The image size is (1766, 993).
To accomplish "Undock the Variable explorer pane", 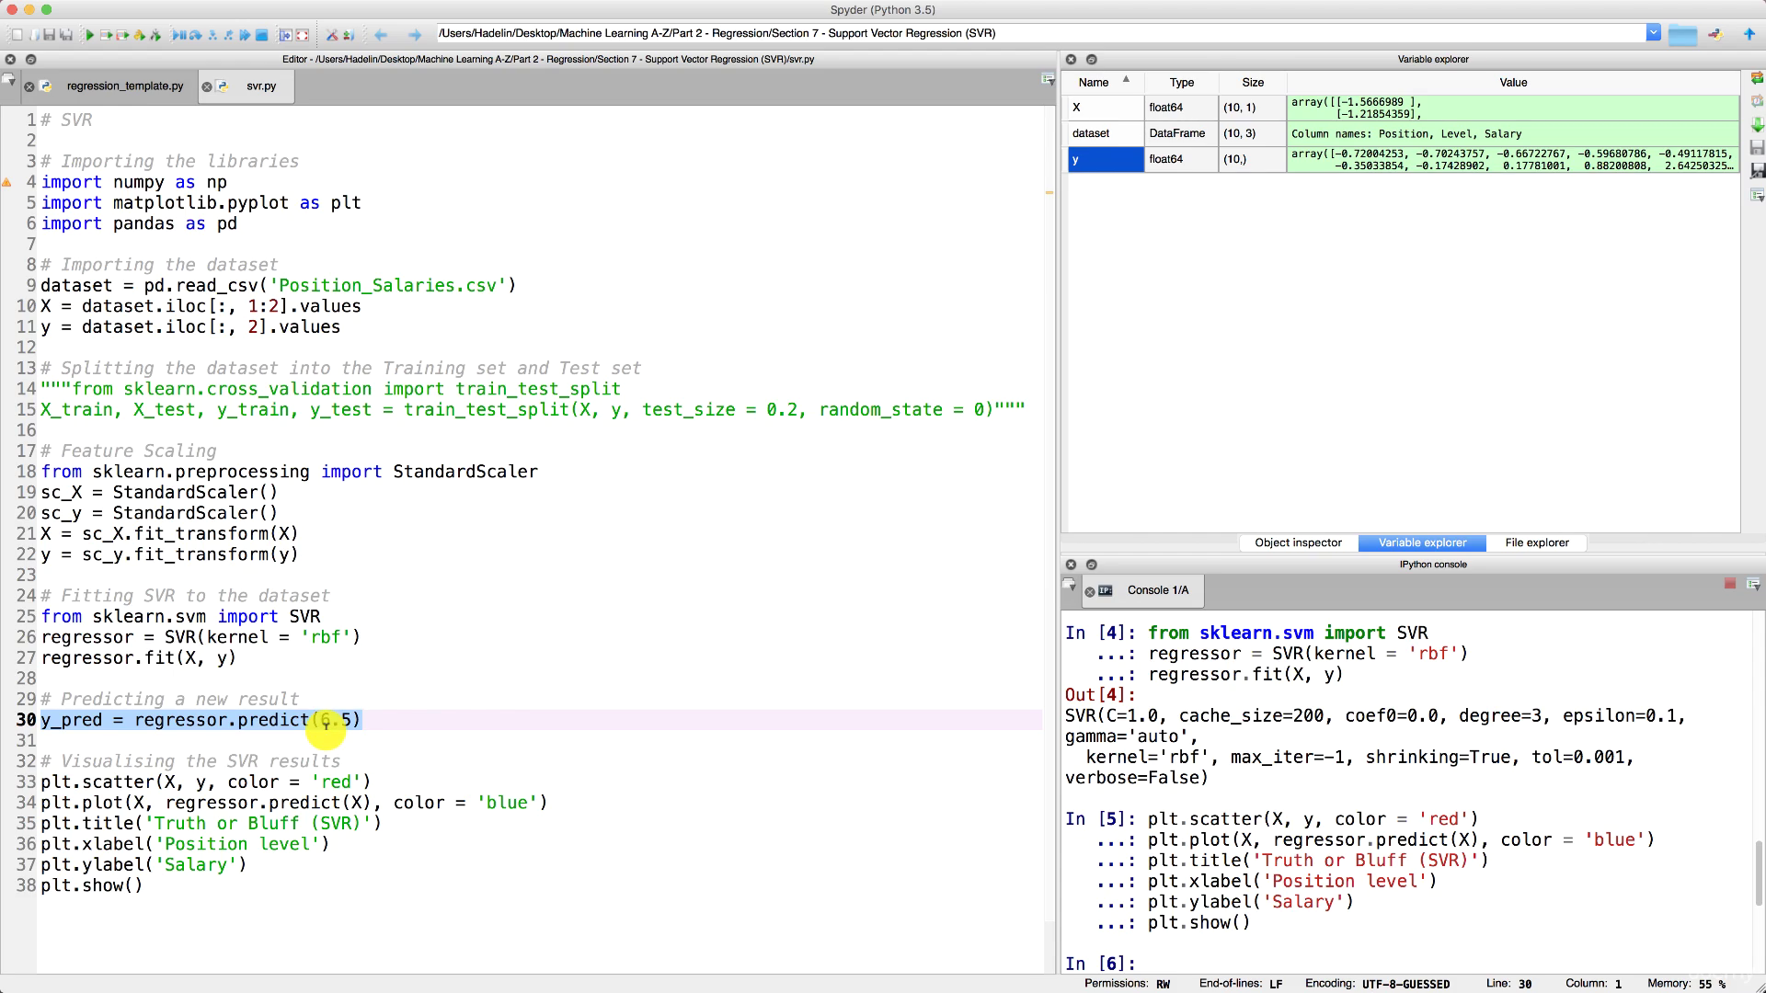I will click(1092, 59).
